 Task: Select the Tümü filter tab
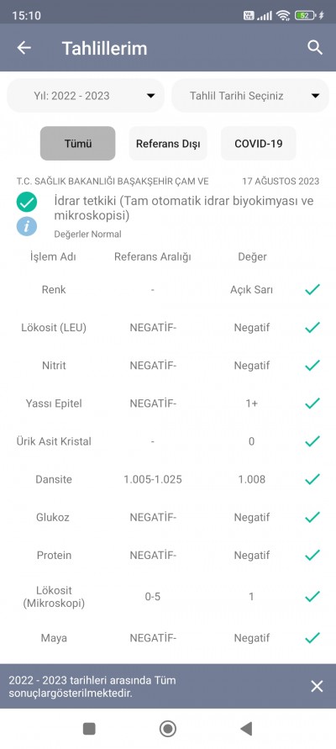(78, 143)
